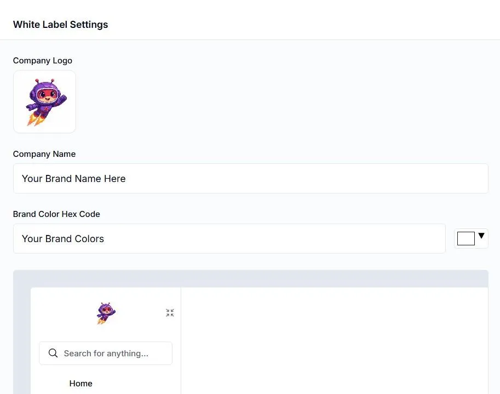This screenshot has width=500, height=394.
Task: Click the "Company Name" label text
Action: [44, 154]
